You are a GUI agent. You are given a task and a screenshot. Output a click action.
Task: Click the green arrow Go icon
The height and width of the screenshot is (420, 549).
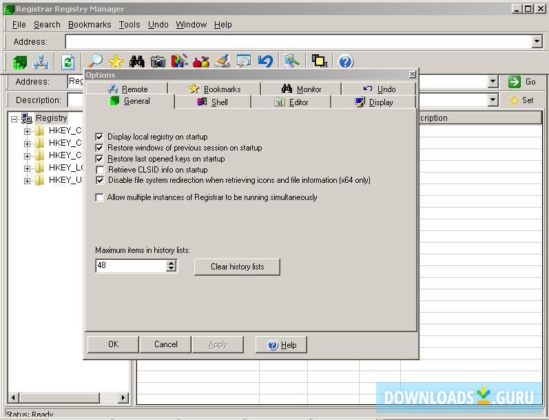coord(515,82)
